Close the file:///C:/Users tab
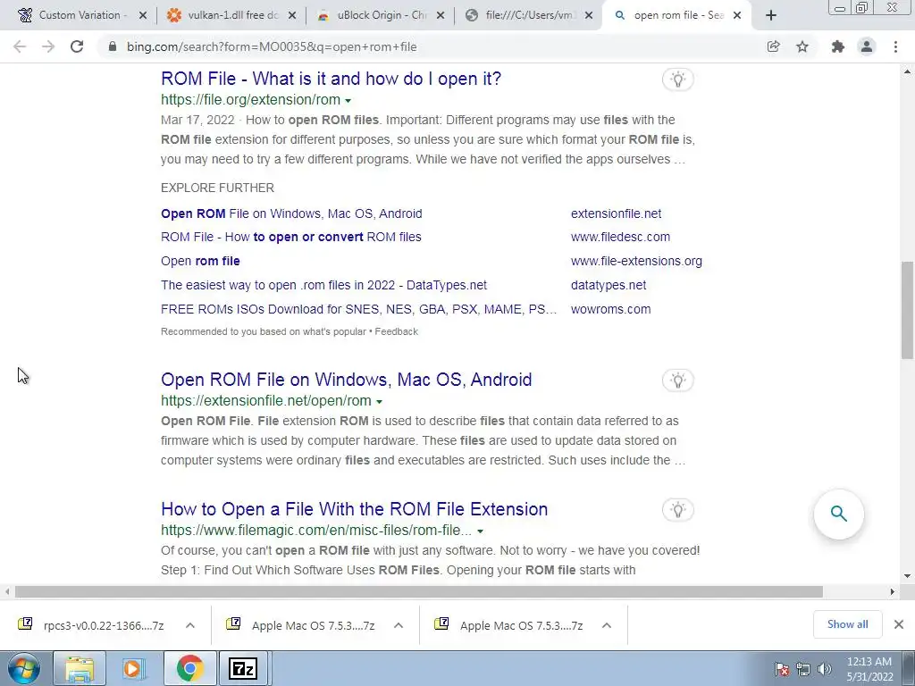 589,15
